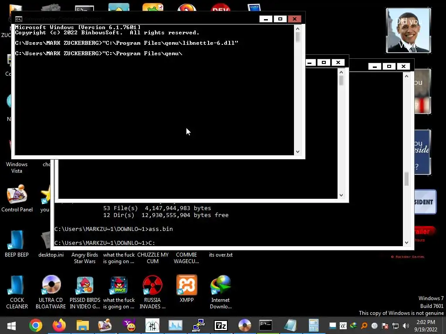Screen dimensions: 446x334
Task: Click the 'Angry Birds Star Wars' label
Action: click(85, 258)
